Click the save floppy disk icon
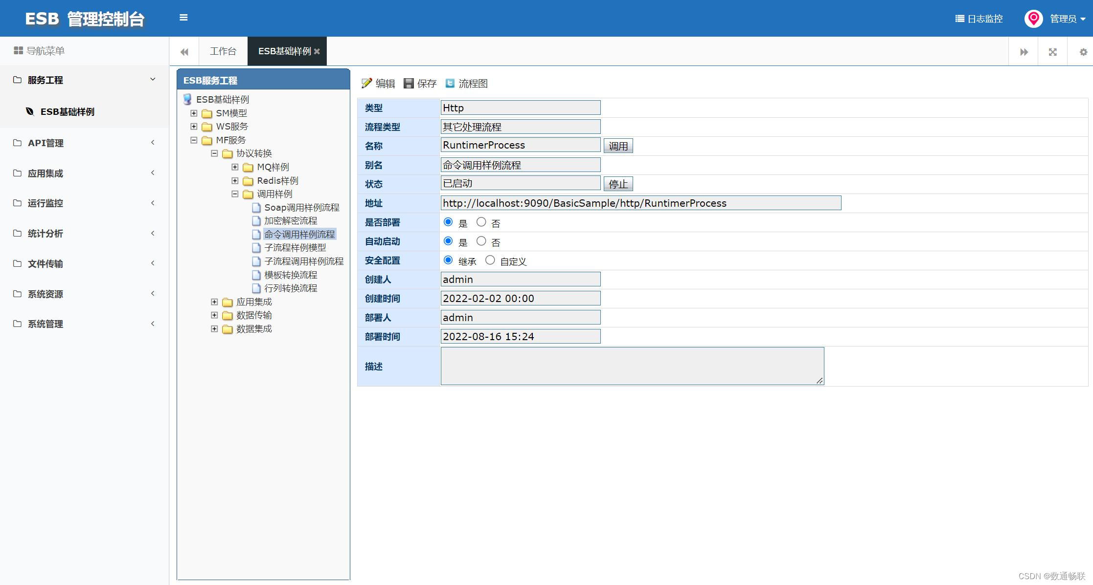This screenshot has height=585, width=1093. (x=409, y=84)
